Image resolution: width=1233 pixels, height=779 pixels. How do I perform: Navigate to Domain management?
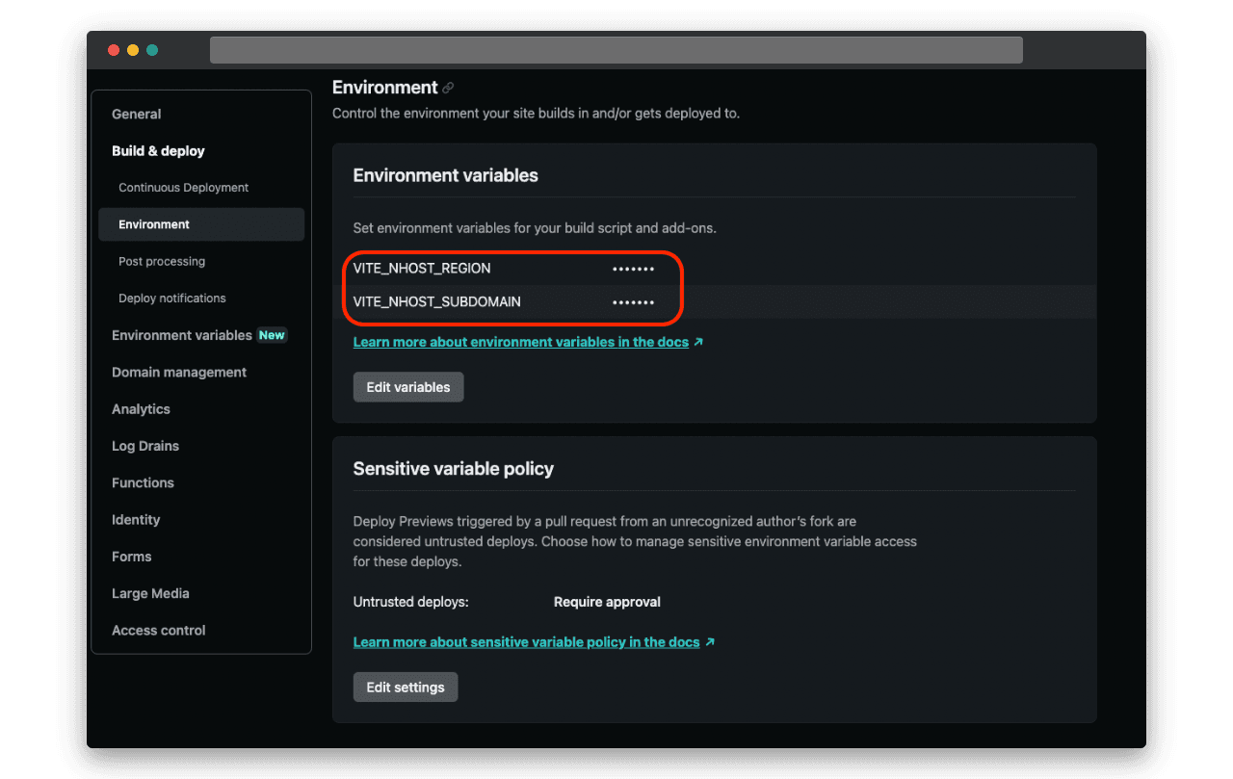(179, 373)
